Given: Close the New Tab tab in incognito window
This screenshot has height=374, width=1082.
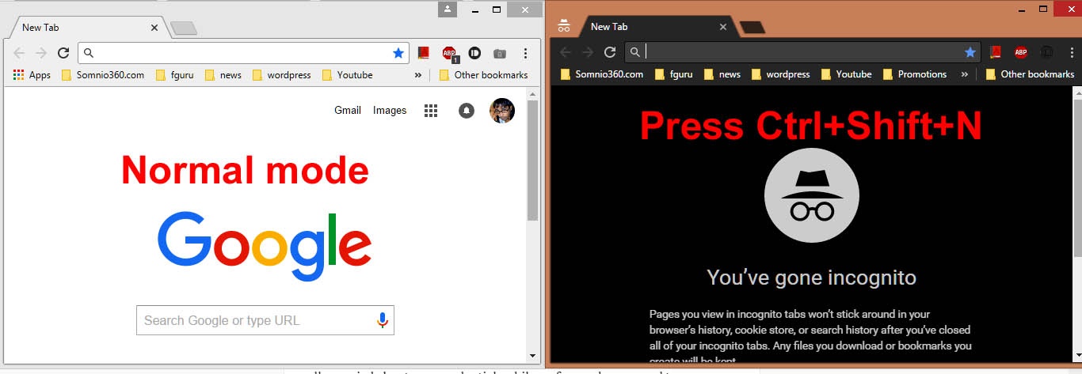Looking at the screenshot, I should [x=722, y=27].
